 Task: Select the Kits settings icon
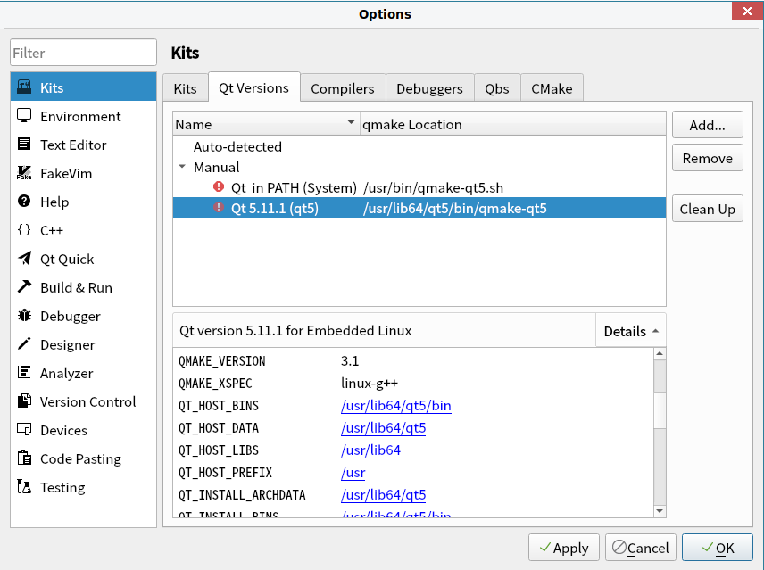point(24,87)
